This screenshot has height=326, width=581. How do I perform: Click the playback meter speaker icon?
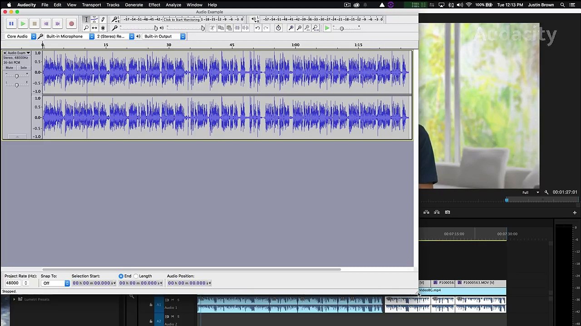click(x=254, y=19)
